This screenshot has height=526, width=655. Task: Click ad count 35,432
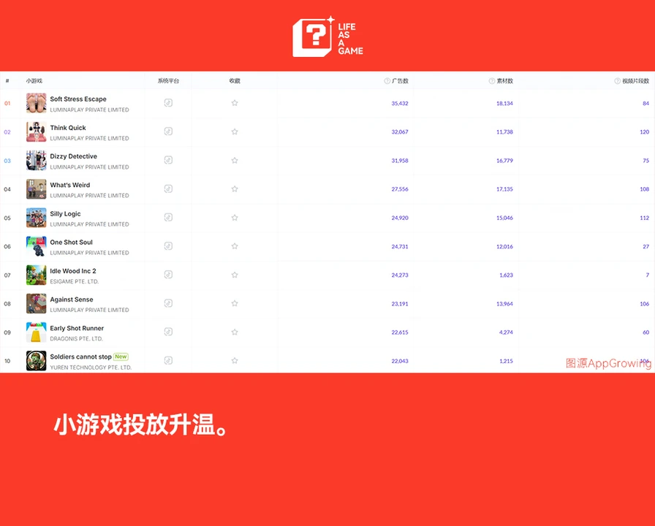tap(400, 103)
